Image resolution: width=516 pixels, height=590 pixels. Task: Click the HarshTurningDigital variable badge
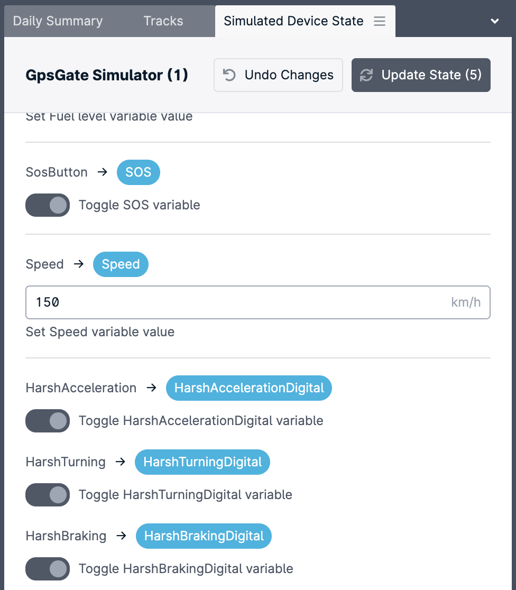202,462
